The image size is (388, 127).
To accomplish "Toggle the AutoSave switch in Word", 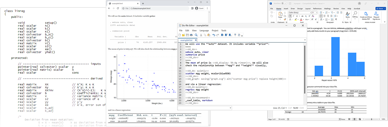I will (x=284, y=3).
